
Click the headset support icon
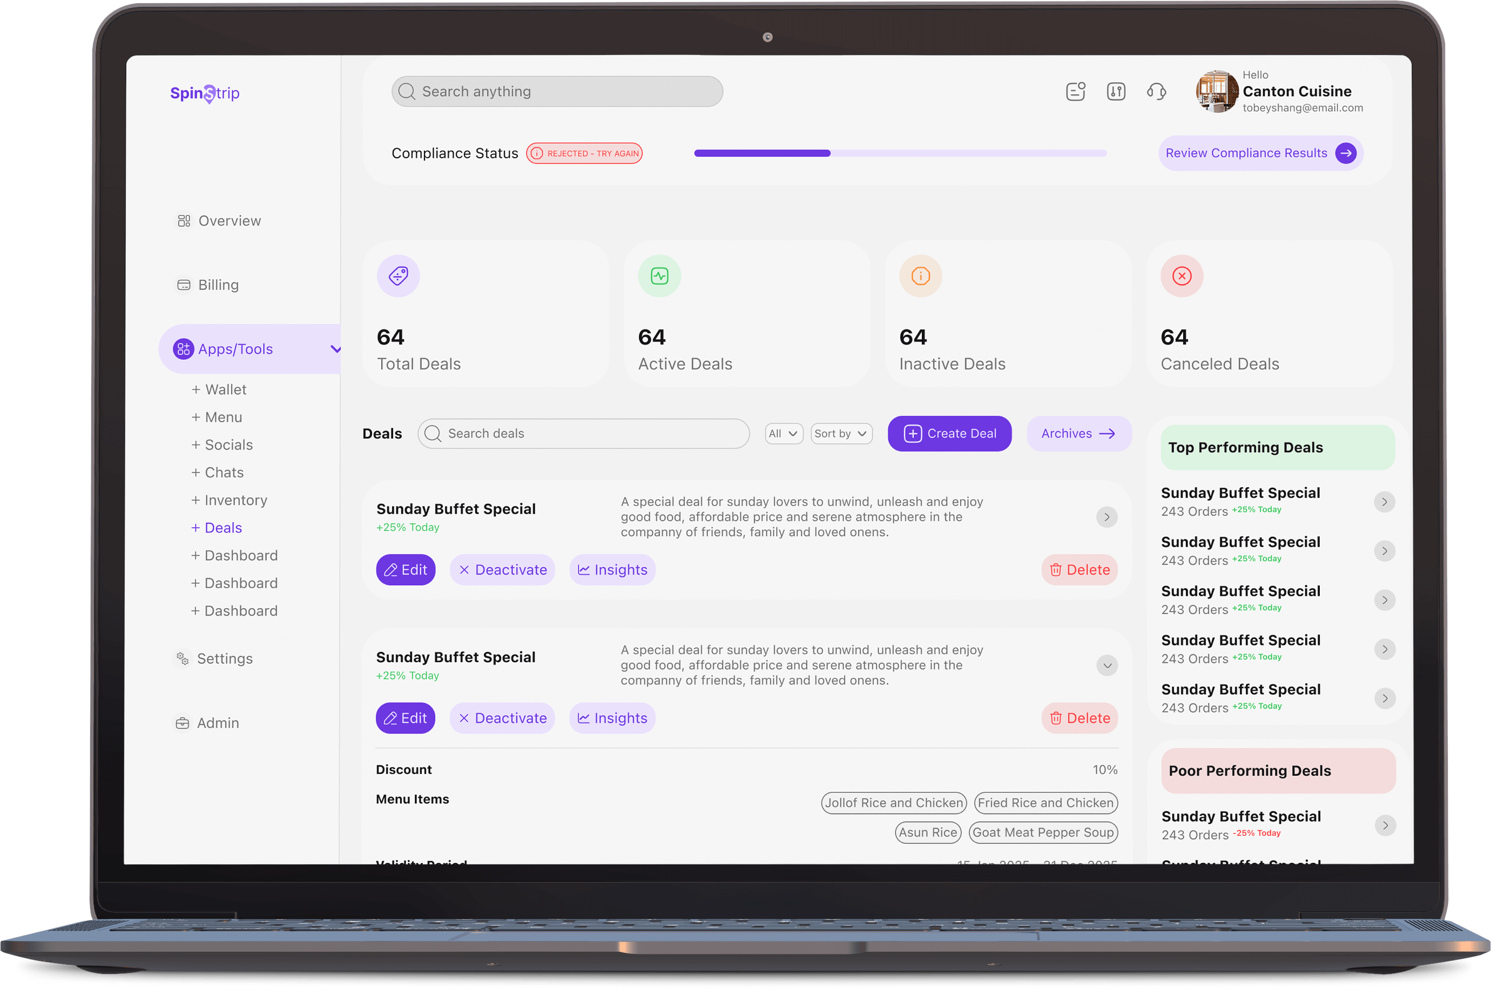point(1156,91)
